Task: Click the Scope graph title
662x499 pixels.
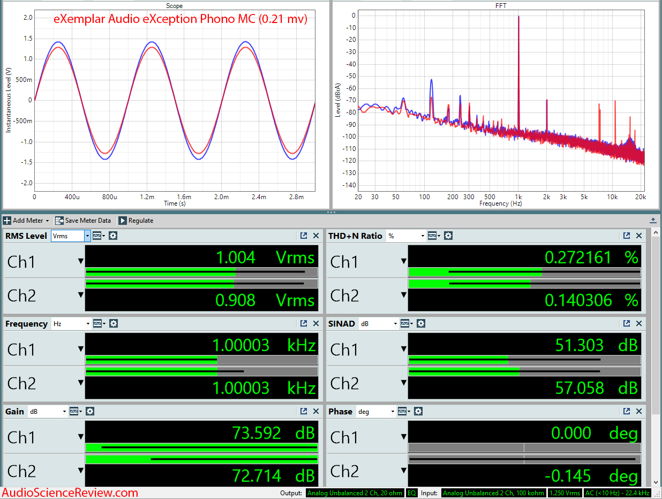Action: (174, 6)
